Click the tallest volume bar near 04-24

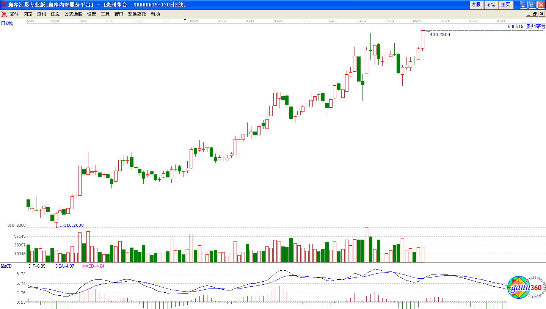pos(366,245)
